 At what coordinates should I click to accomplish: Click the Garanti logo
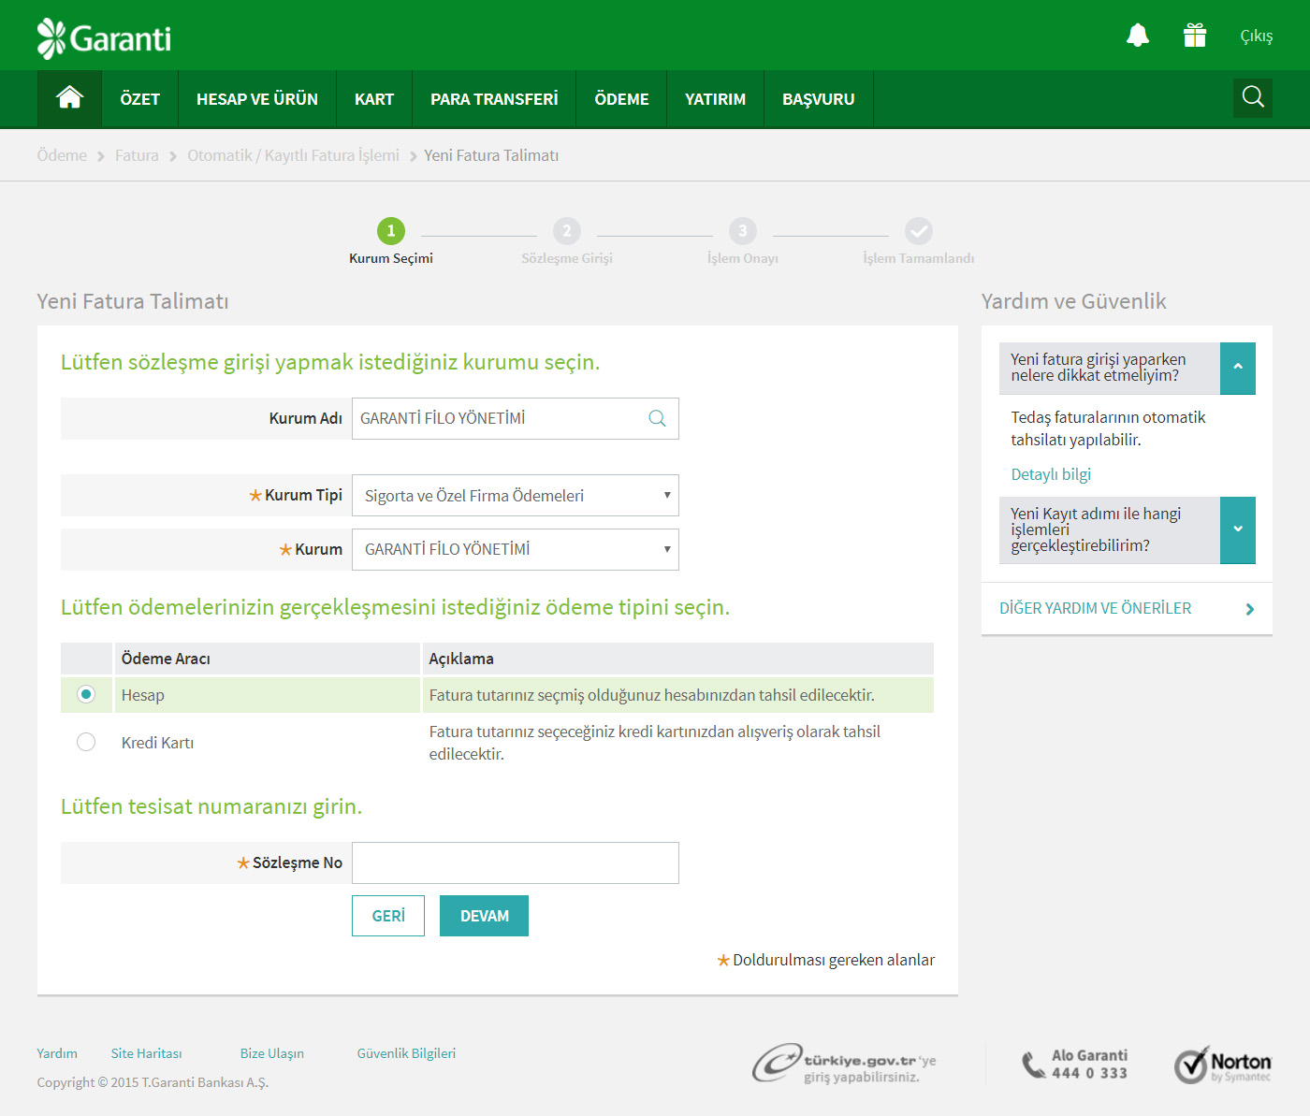(104, 38)
